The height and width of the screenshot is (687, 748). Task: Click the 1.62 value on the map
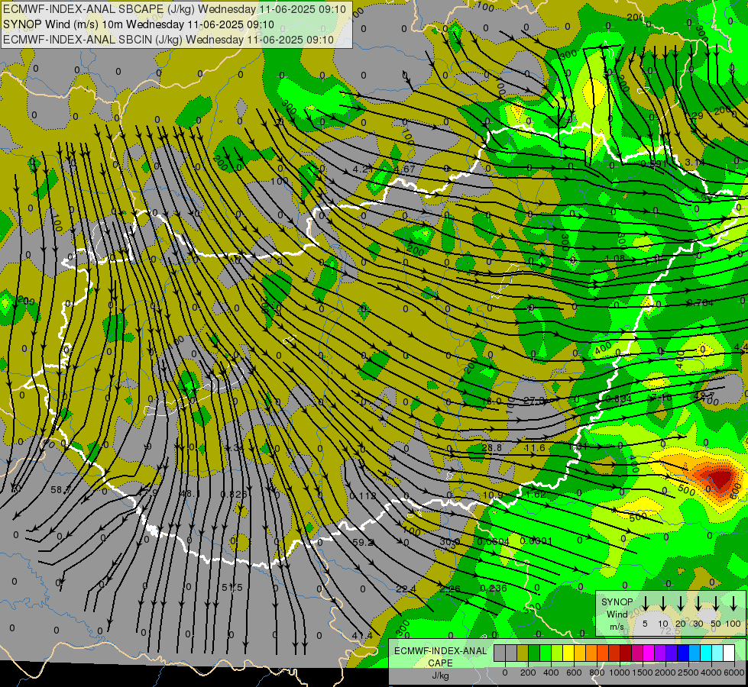pos(536,495)
